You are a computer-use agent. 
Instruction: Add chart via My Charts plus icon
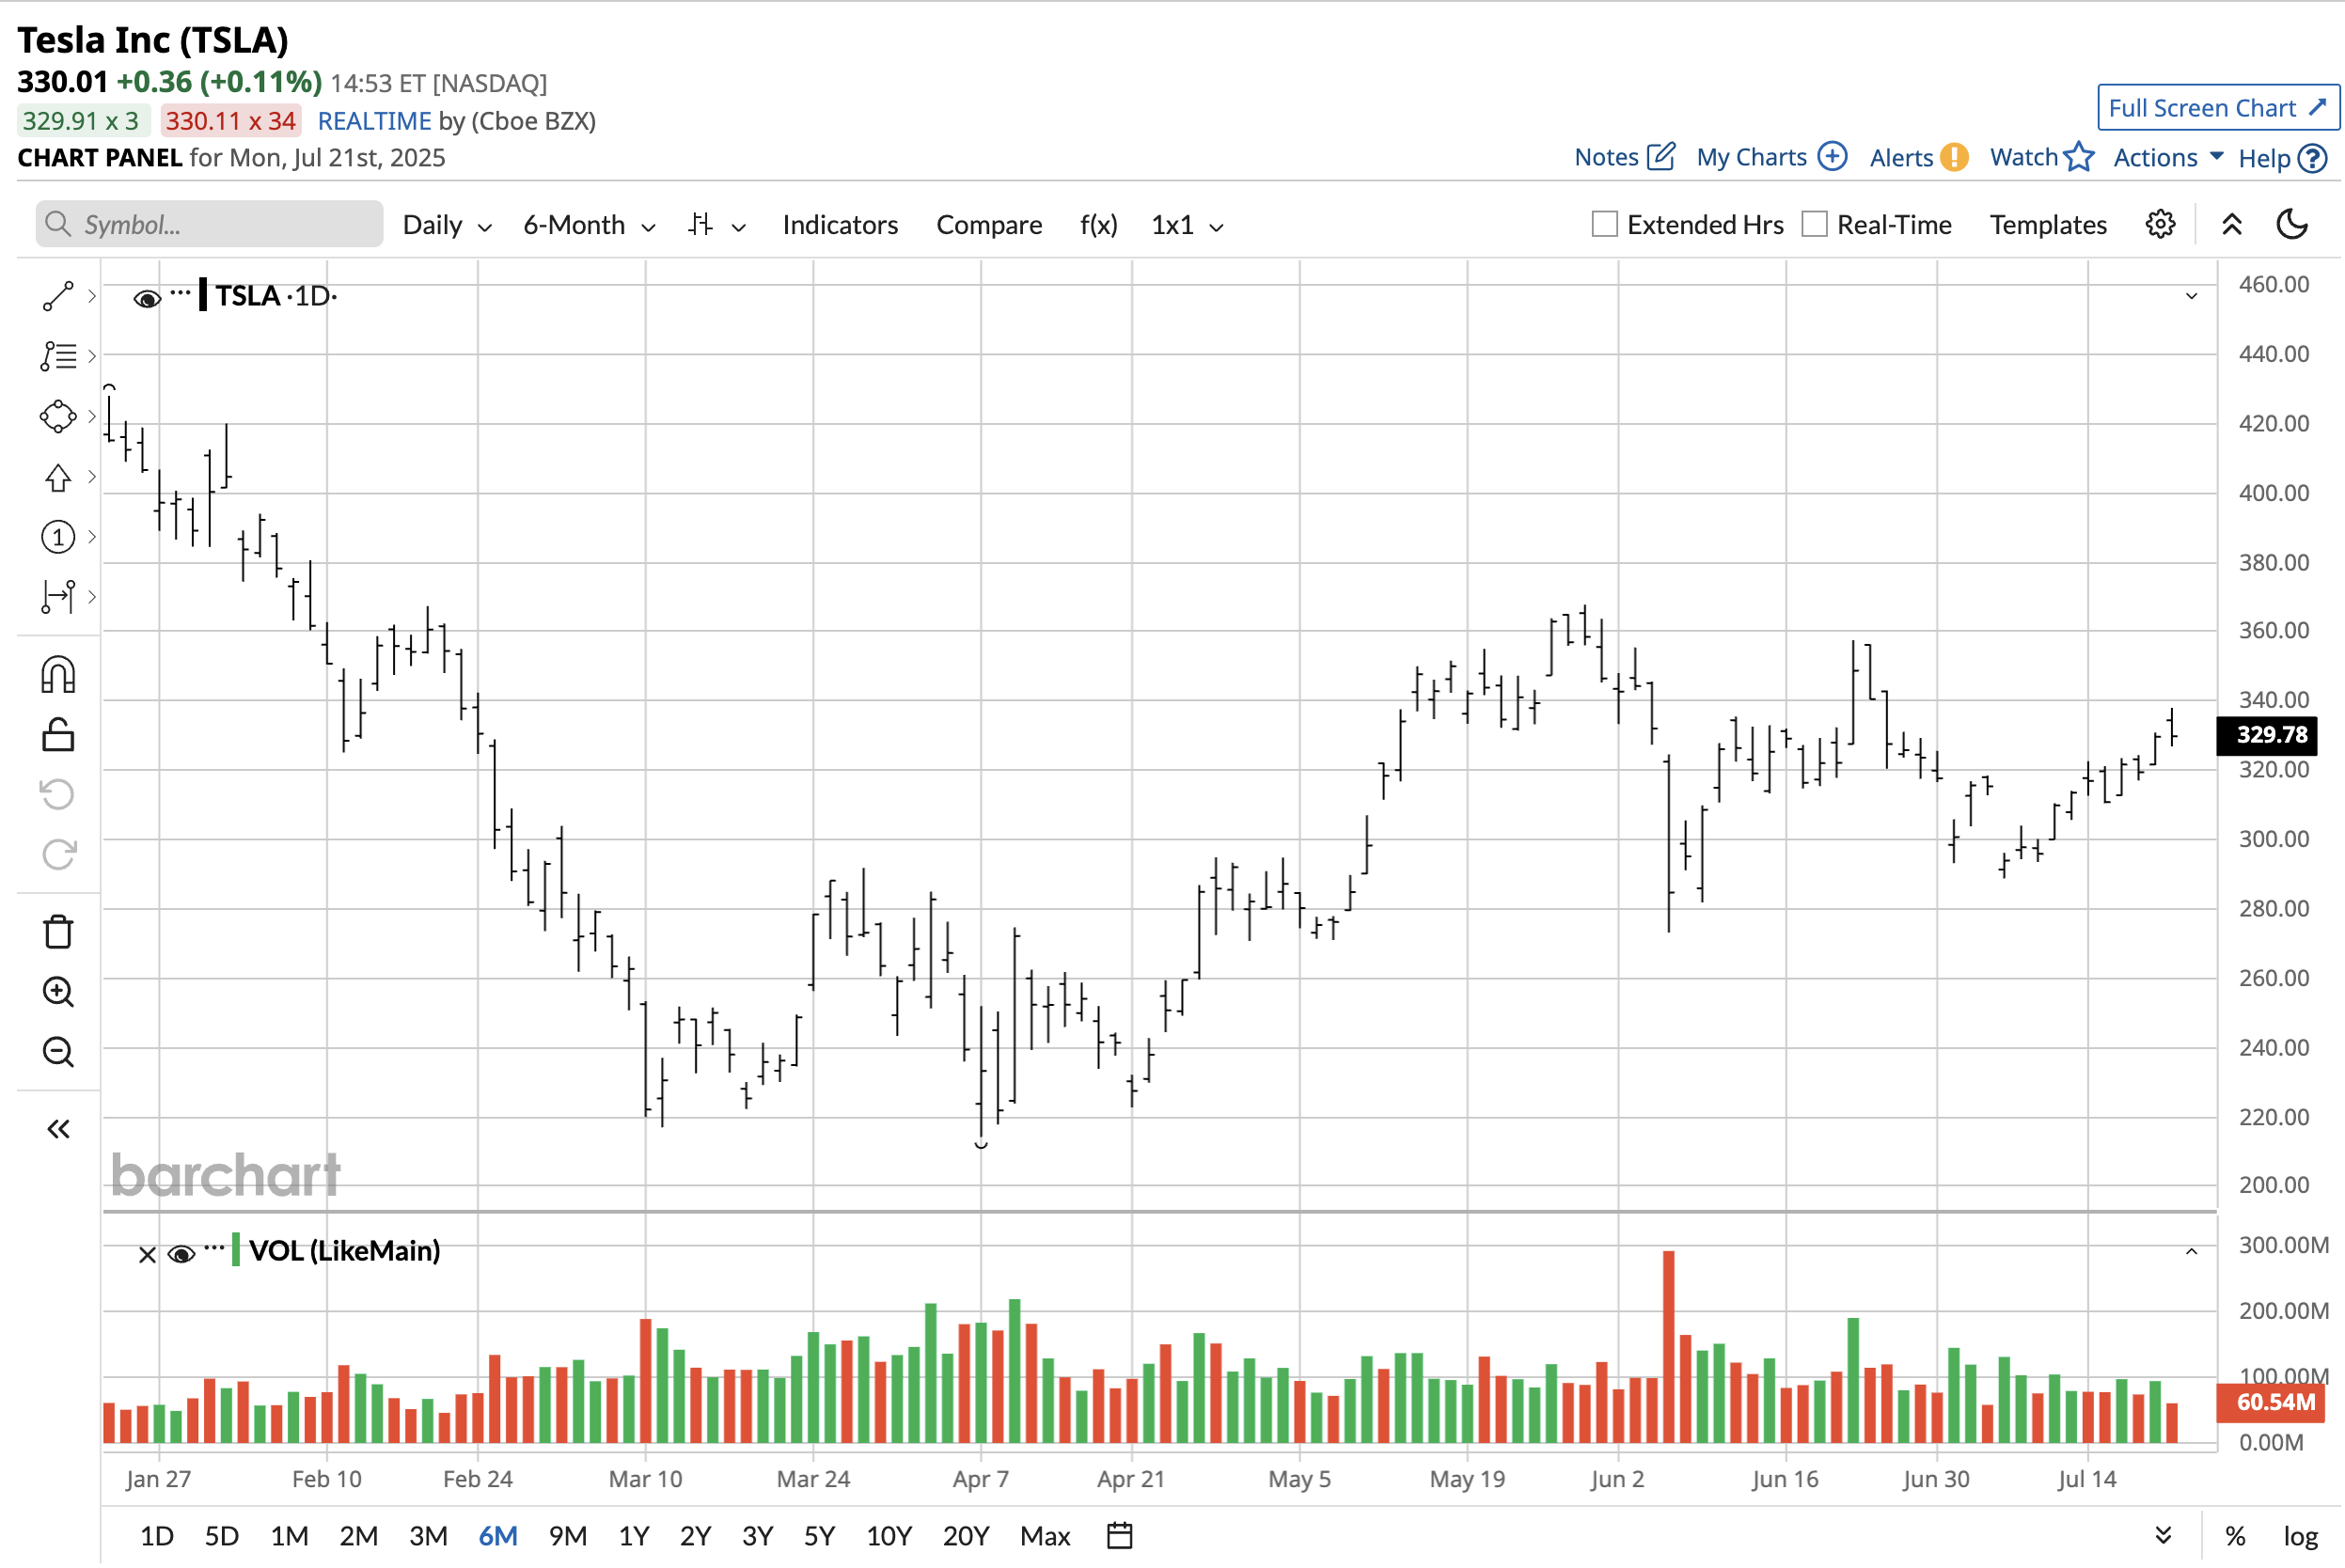coord(1832,156)
